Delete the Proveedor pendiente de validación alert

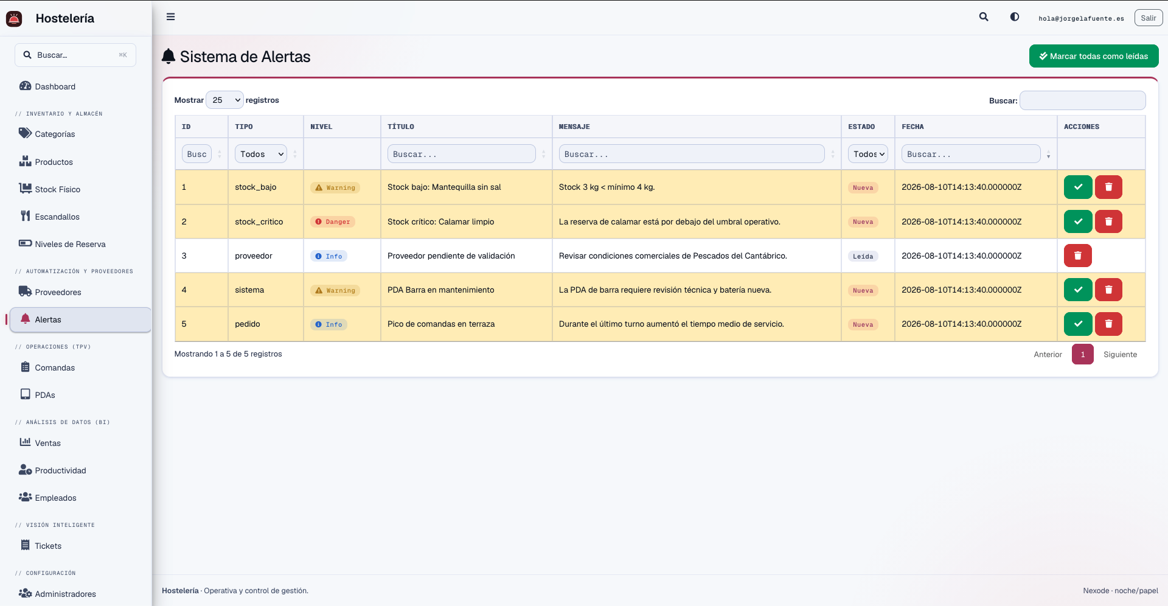click(x=1078, y=256)
